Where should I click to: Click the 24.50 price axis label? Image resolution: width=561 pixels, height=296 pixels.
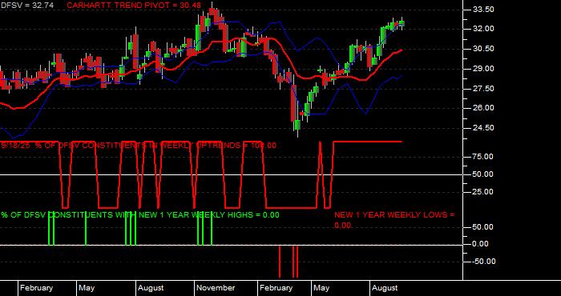(x=484, y=128)
